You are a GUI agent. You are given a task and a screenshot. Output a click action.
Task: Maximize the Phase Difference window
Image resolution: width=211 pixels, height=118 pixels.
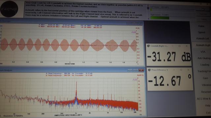[181, 70]
